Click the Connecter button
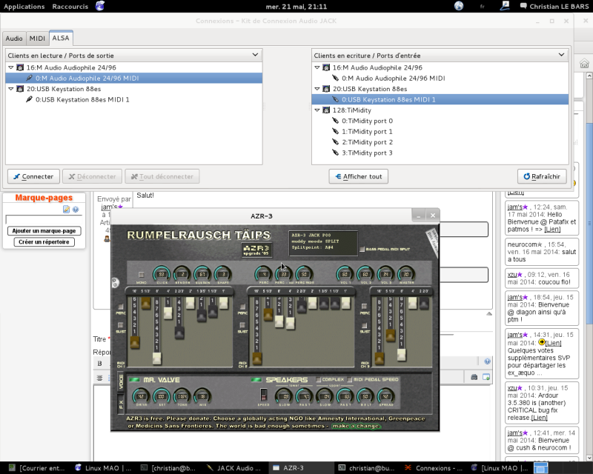593x474 pixels. pyautogui.click(x=33, y=176)
